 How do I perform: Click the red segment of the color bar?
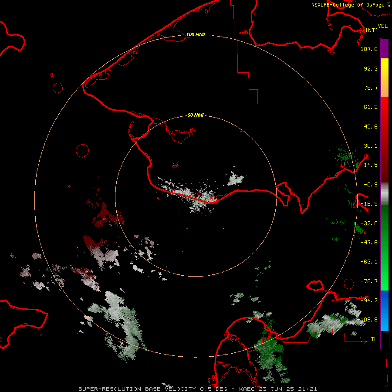point(385,139)
